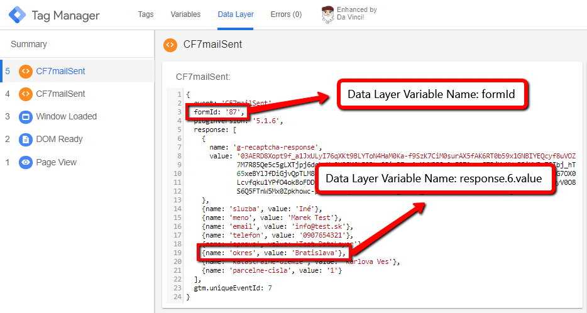The image size is (587, 313).
Task: Click the '5.1.6' version value
Action: [267, 121]
